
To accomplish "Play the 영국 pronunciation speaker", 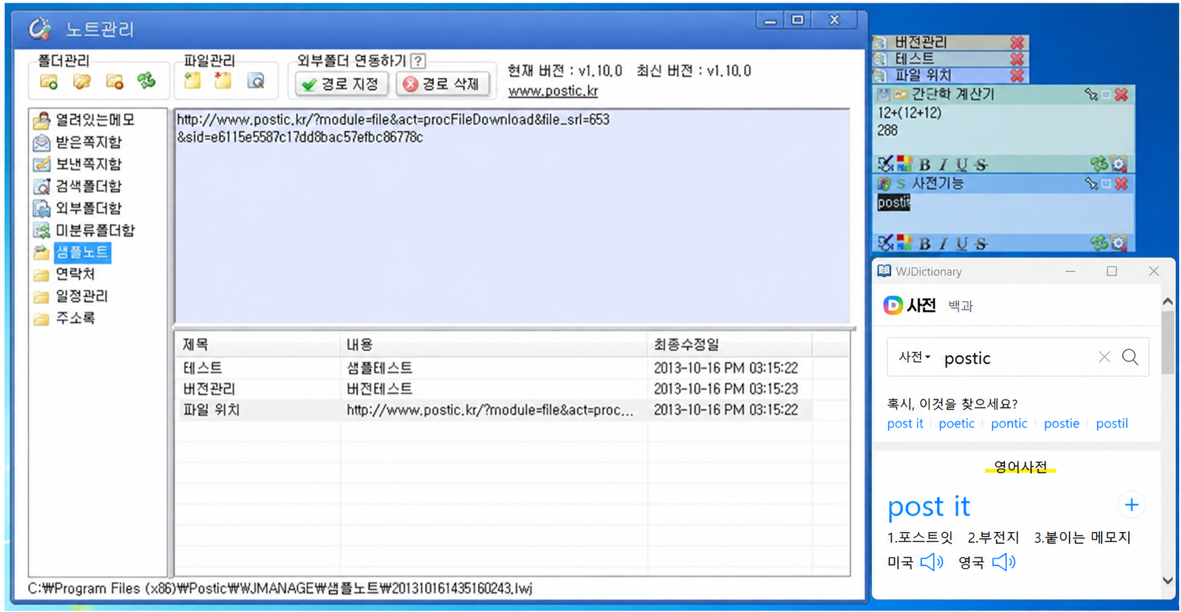I will [1003, 562].
